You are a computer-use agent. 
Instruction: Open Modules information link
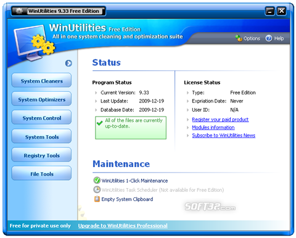(213, 128)
